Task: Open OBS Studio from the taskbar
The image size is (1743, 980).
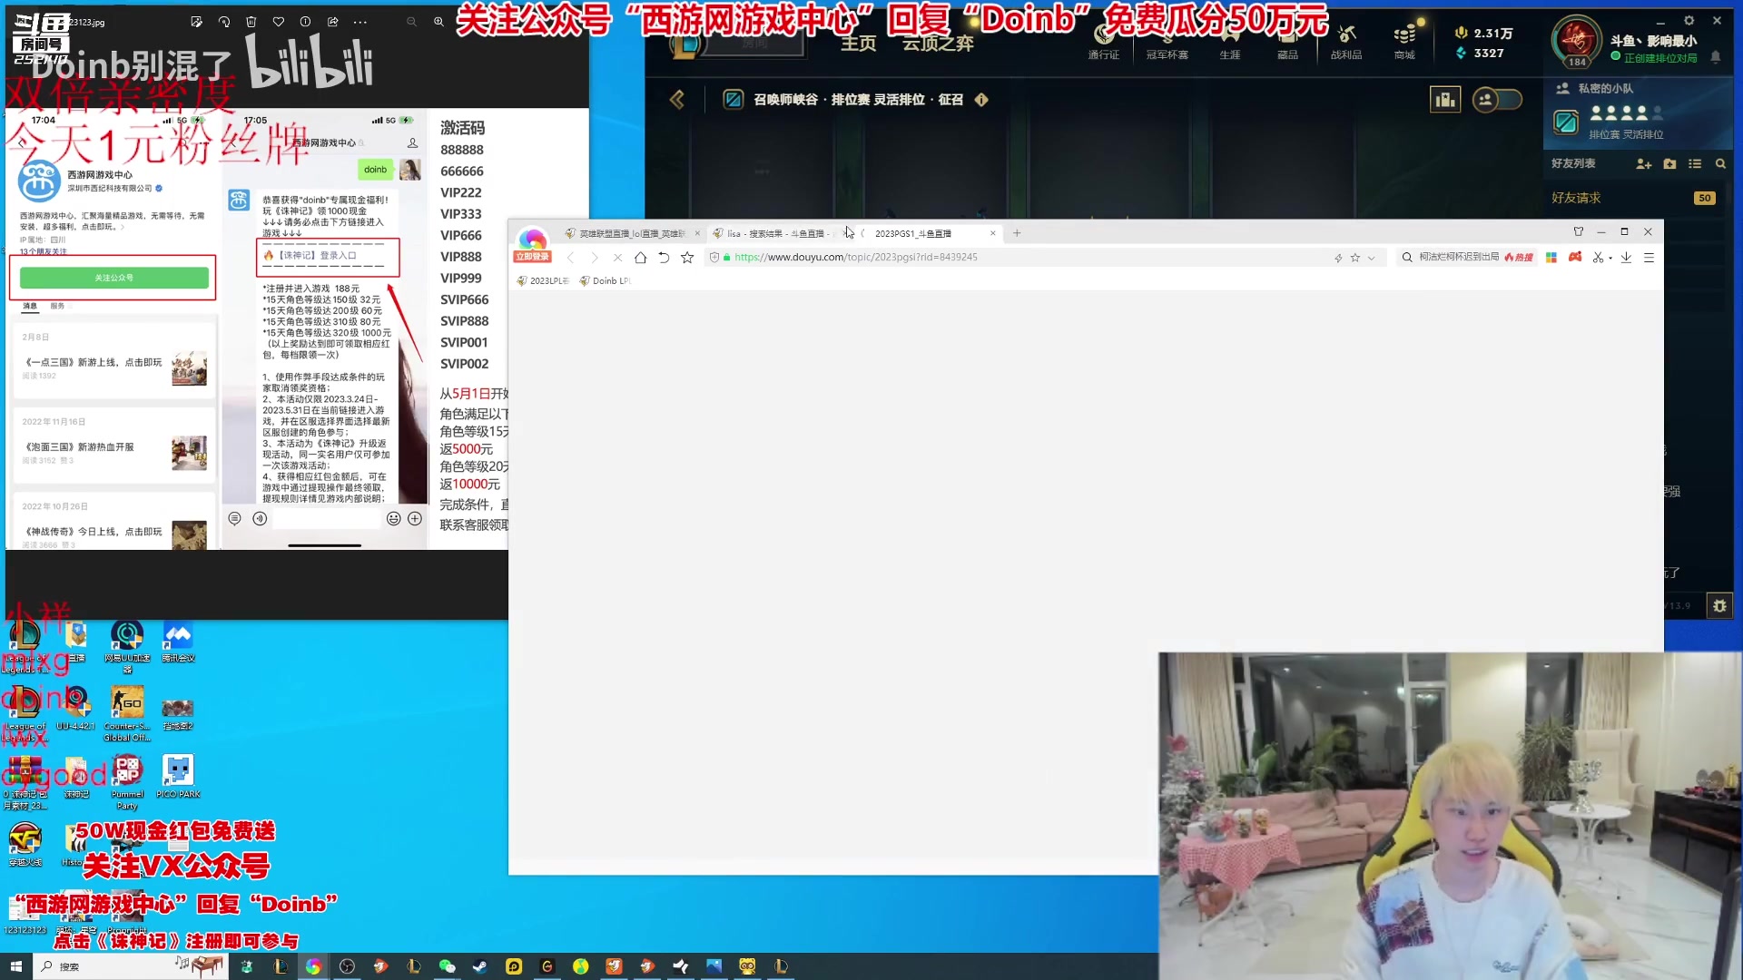Action: [x=347, y=966]
